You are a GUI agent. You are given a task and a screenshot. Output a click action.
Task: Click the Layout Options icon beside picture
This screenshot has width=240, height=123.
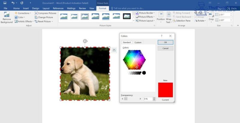click(x=114, y=50)
